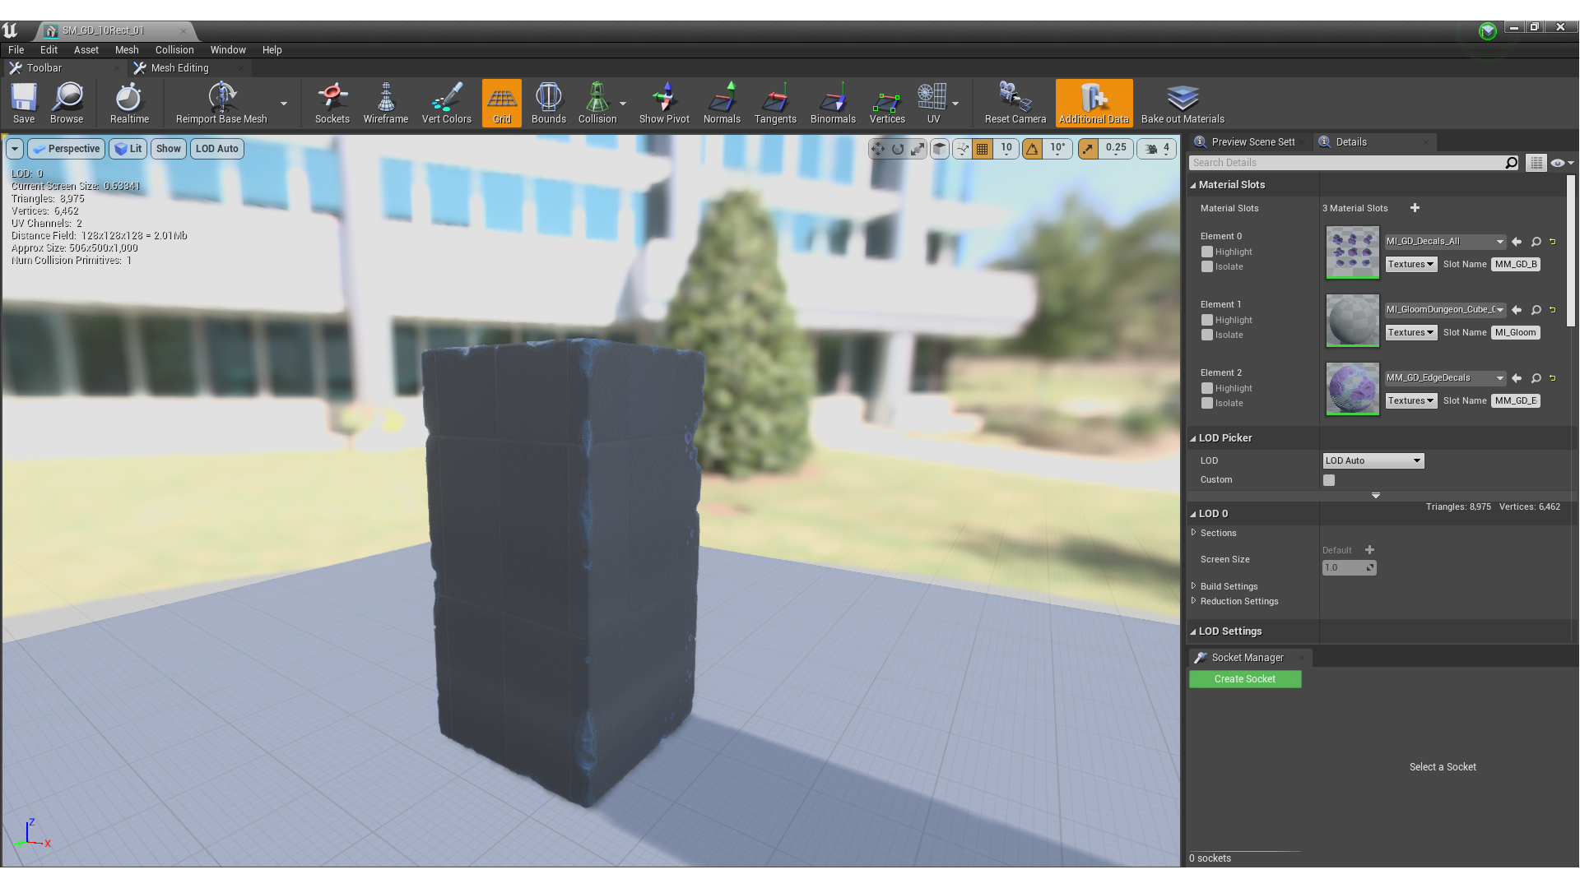This screenshot has width=1580, height=888.
Task: Find MM_GD_EdgeDecals in Content Browser
Action: (1536, 378)
